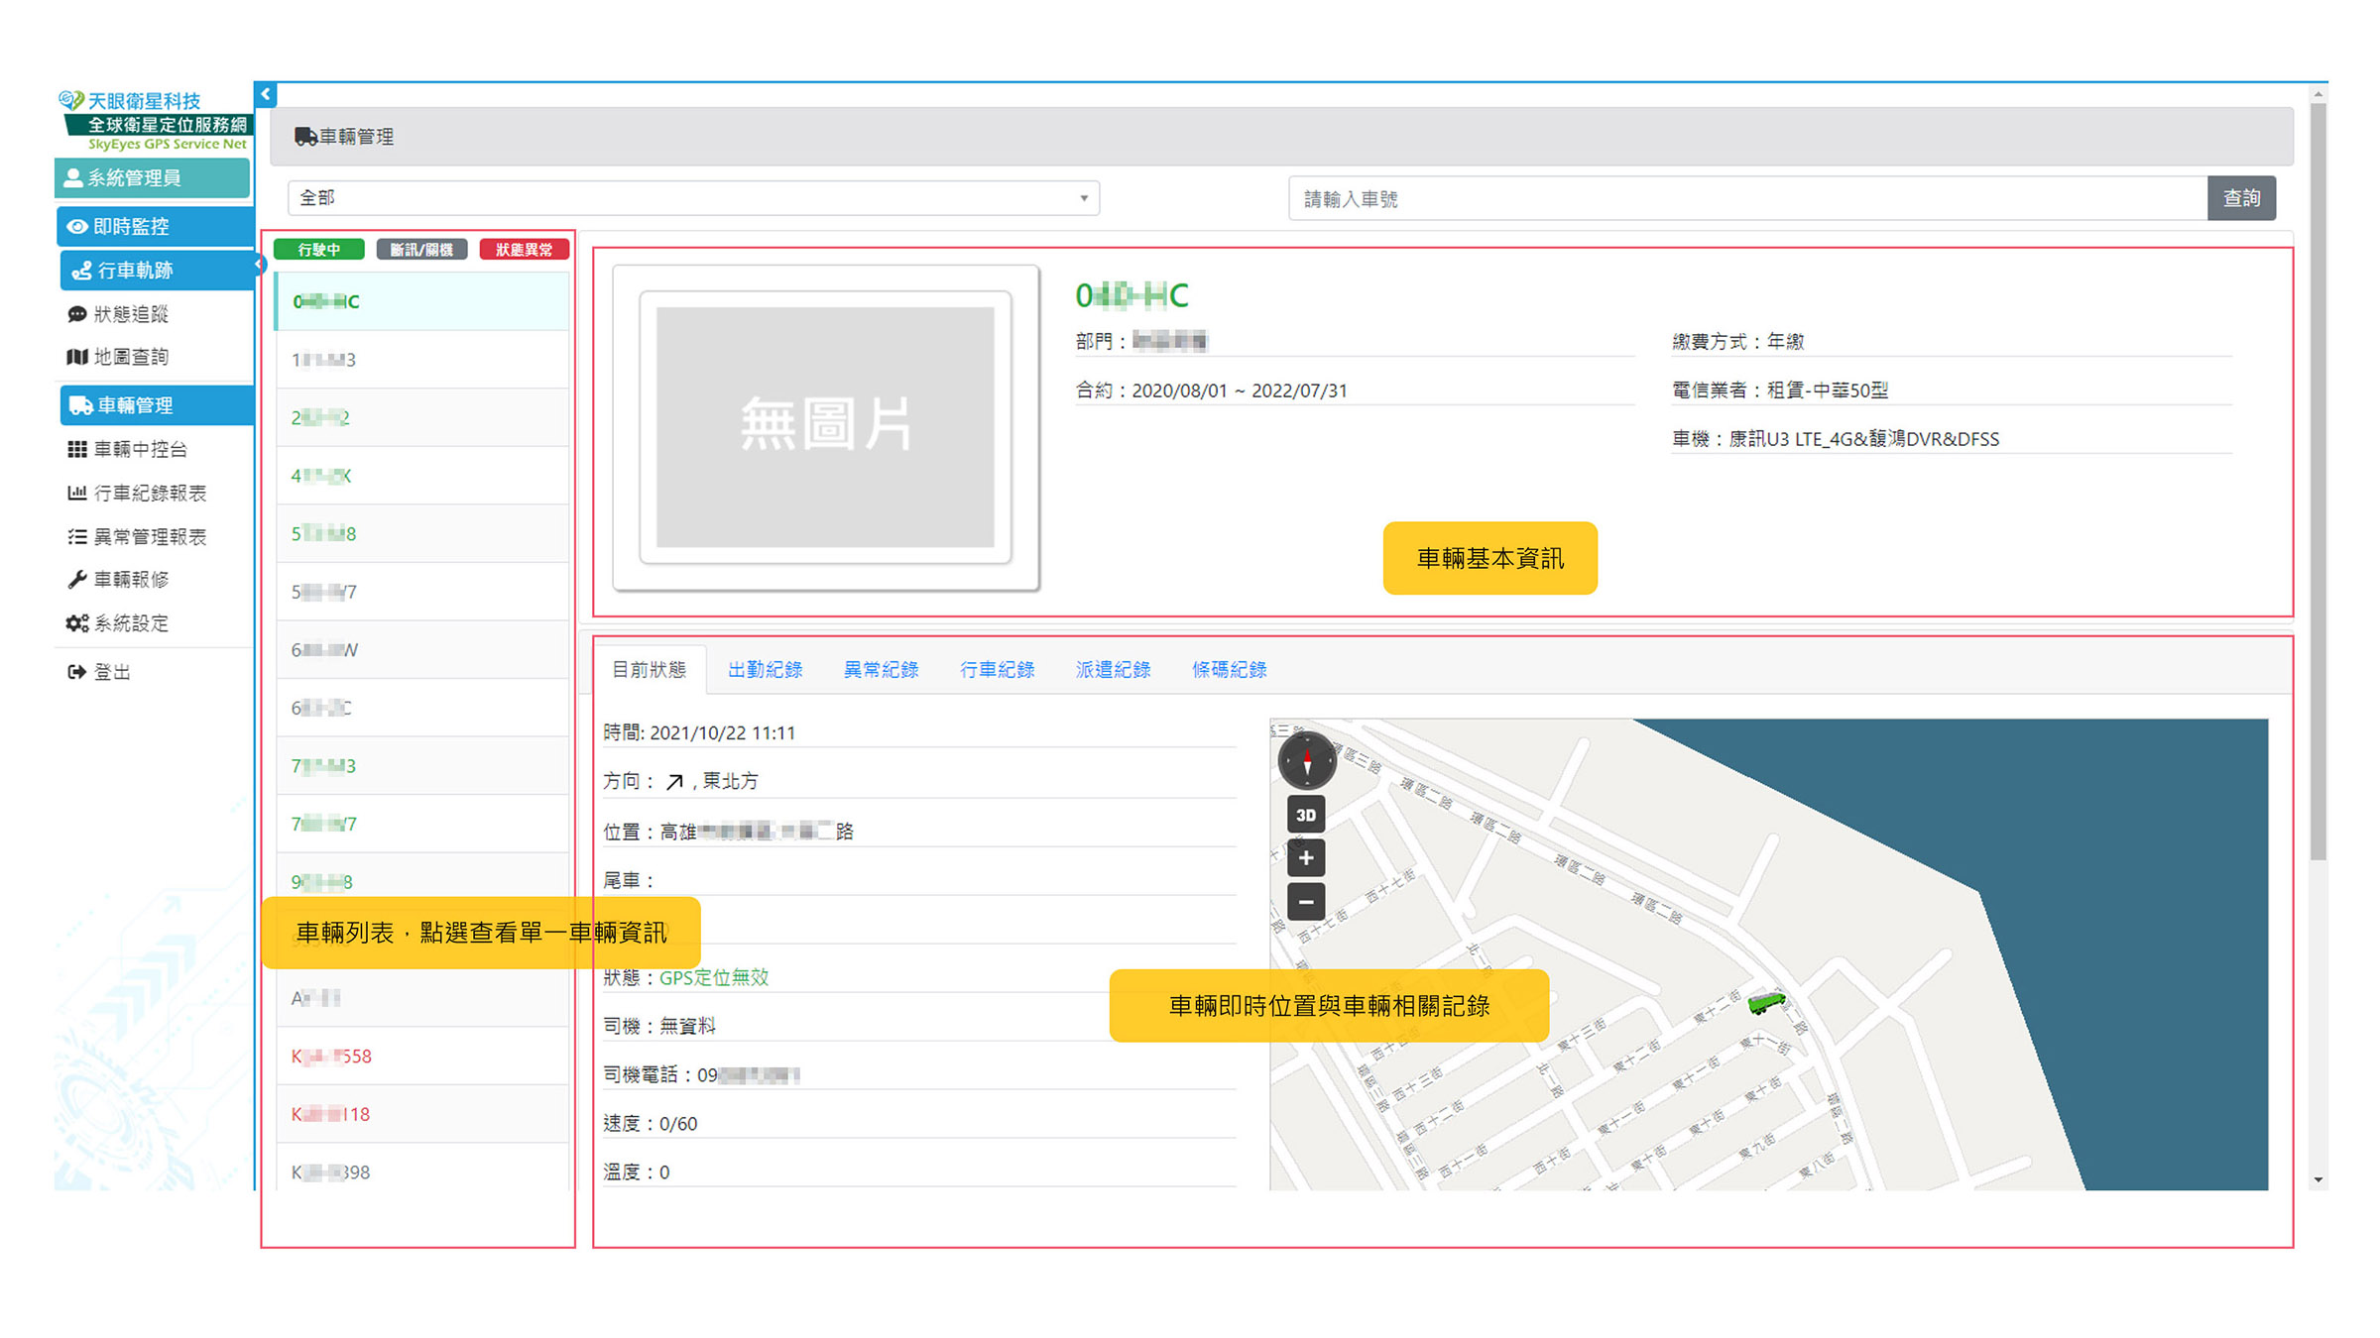Enable the 斷訊/關機 disconnected filter
This screenshot has height=1338, width=2380.
(422, 249)
